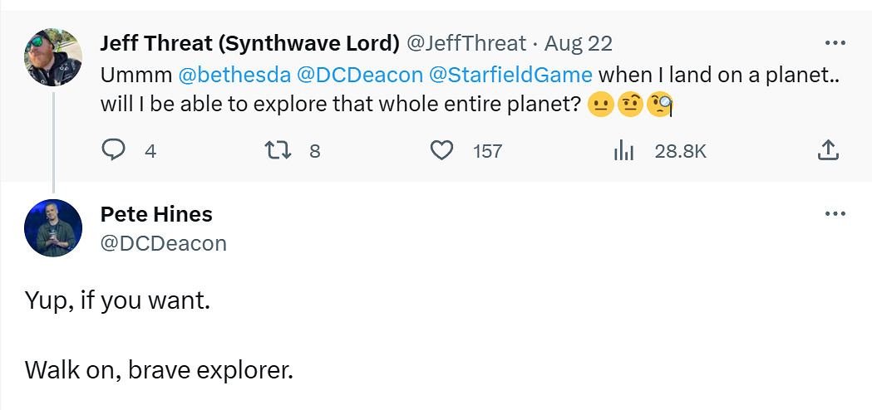Viewport: 872px width, 410px height.
Task: Click the share upload icon
Action: pos(827,150)
